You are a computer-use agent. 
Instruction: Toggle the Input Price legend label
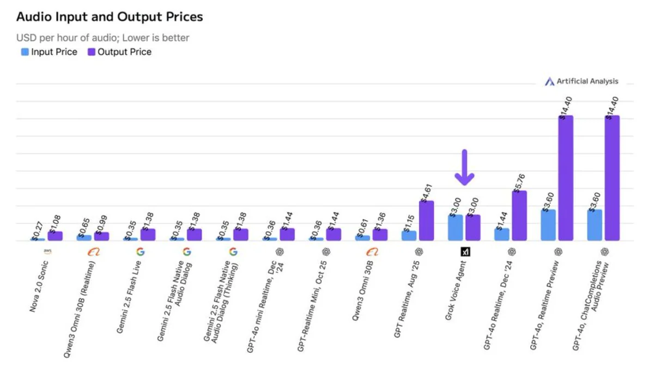click(54, 52)
